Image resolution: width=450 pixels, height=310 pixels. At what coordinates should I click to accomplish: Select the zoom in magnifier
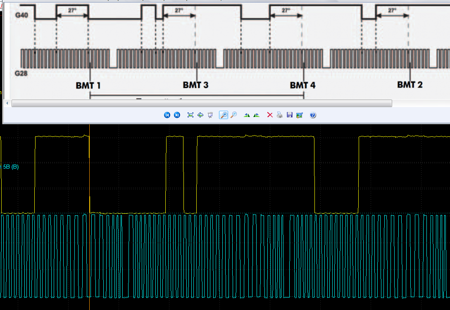(224, 115)
